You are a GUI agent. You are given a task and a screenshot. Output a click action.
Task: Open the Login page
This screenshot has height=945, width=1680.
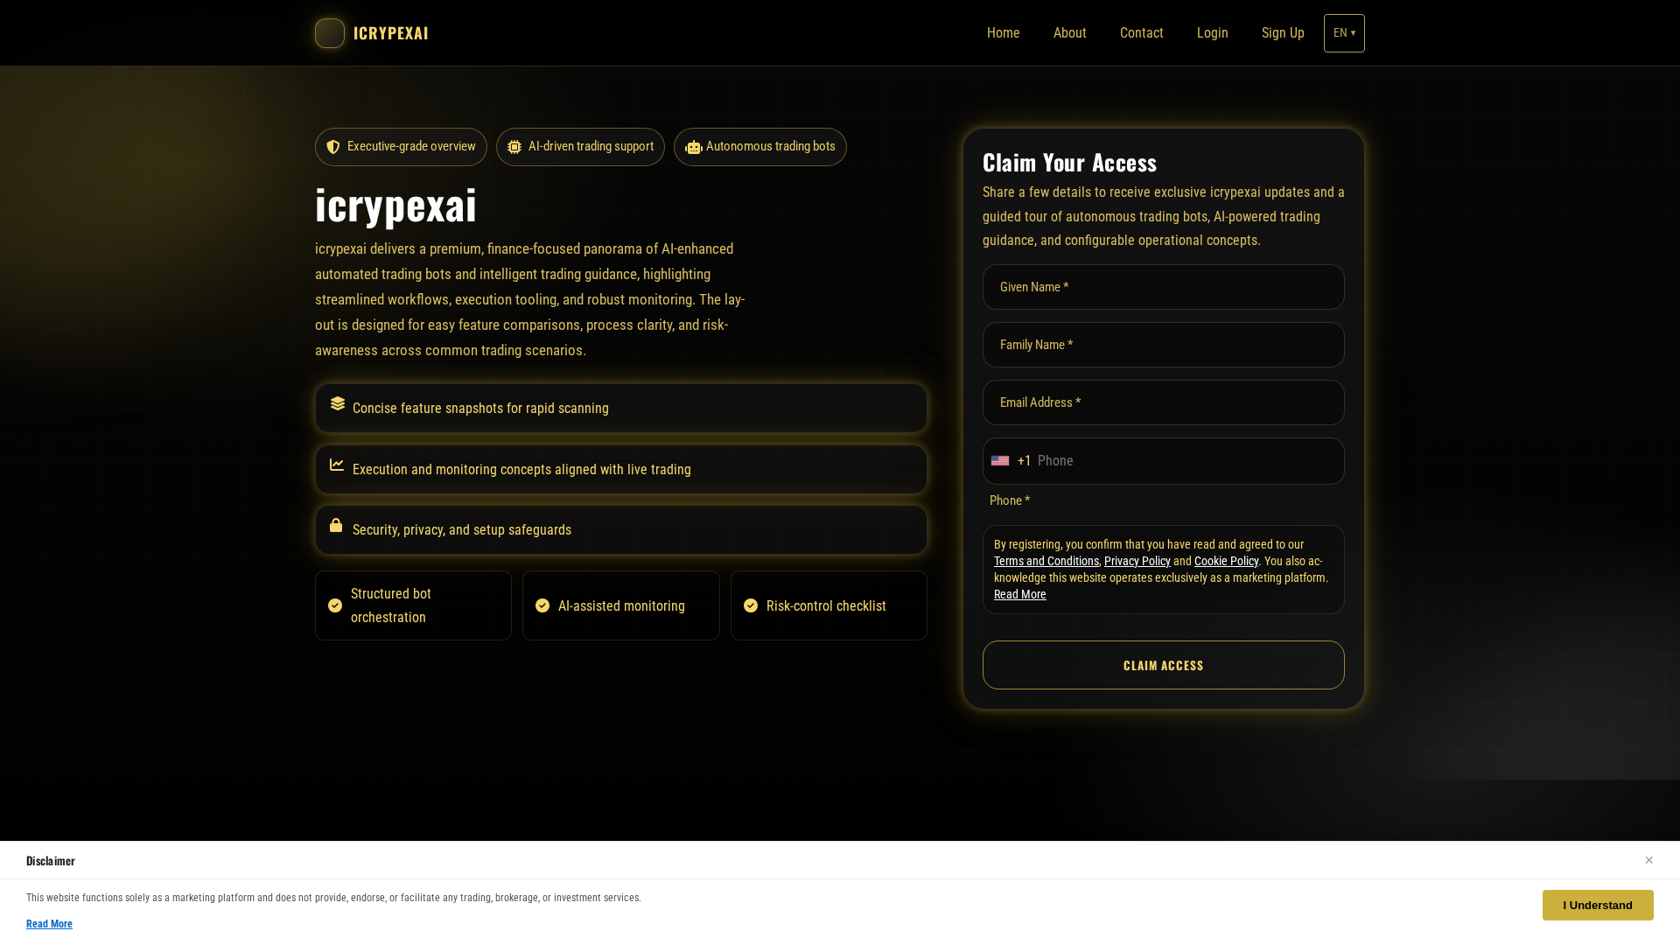click(1213, 33)
